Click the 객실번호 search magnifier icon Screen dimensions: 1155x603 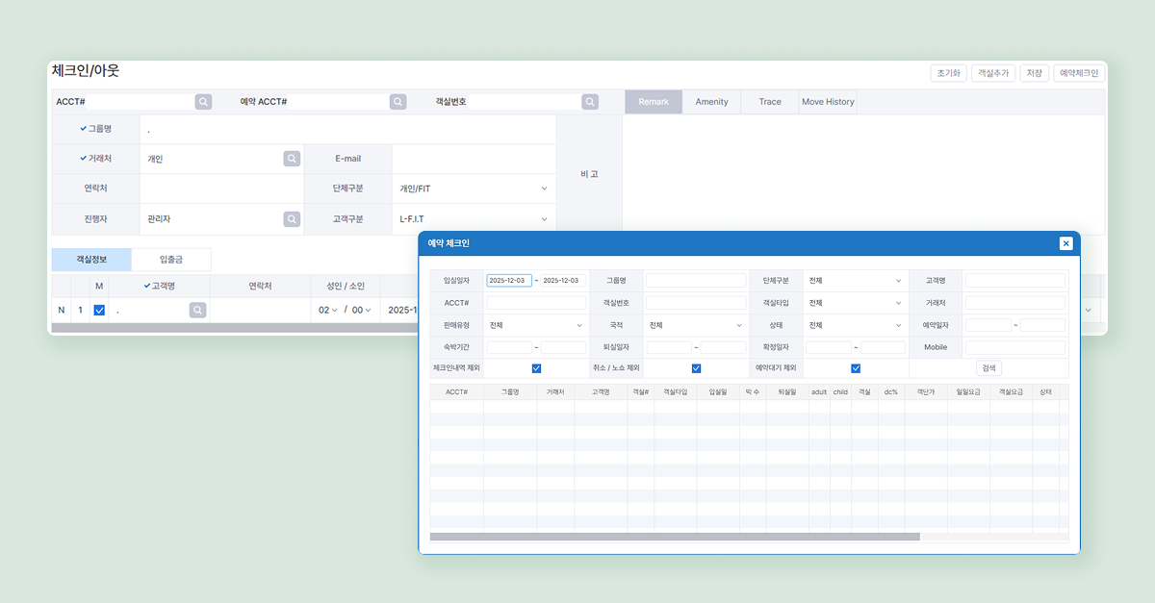point(590,101)
